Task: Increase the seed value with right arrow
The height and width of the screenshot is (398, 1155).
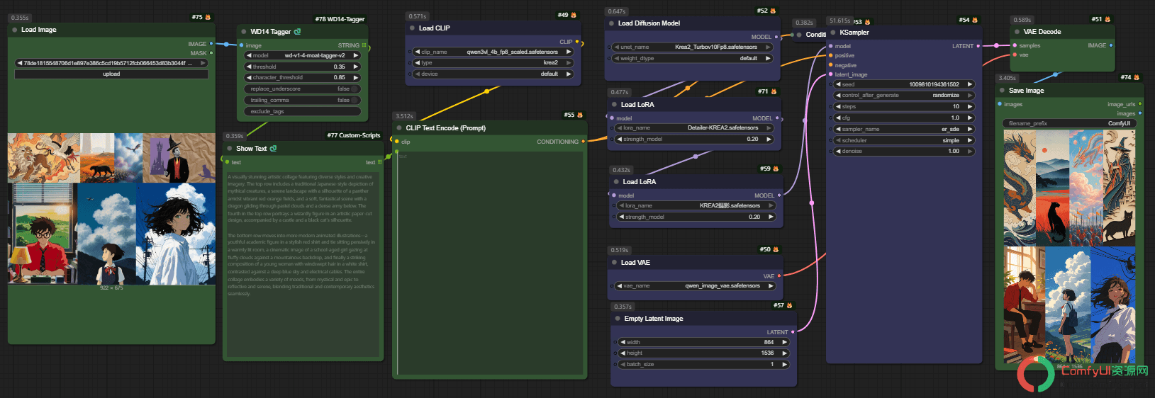Action: pos(970,84)
